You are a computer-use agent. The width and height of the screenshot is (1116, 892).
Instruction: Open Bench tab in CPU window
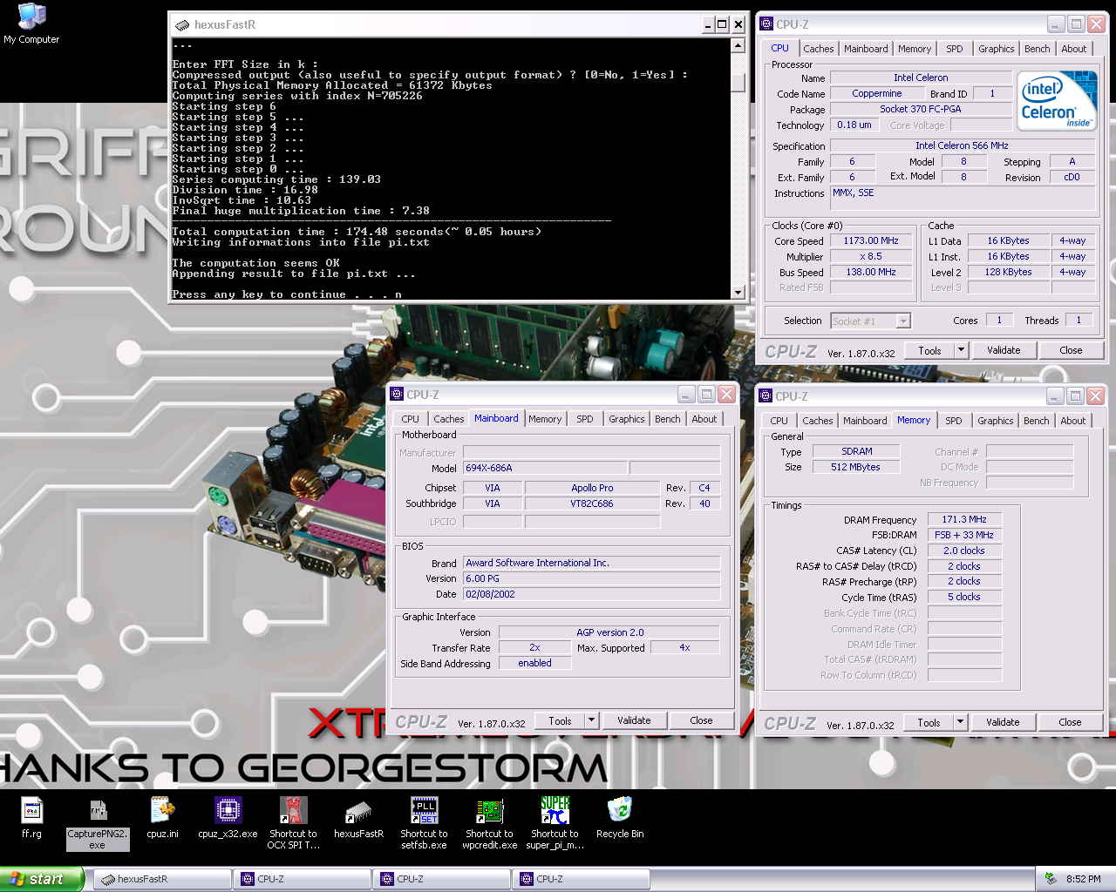coord(1037,49)
